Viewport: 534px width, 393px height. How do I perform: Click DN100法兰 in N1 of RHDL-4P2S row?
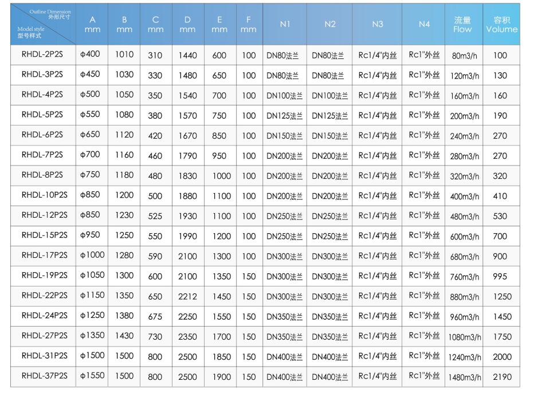(284, 96)
